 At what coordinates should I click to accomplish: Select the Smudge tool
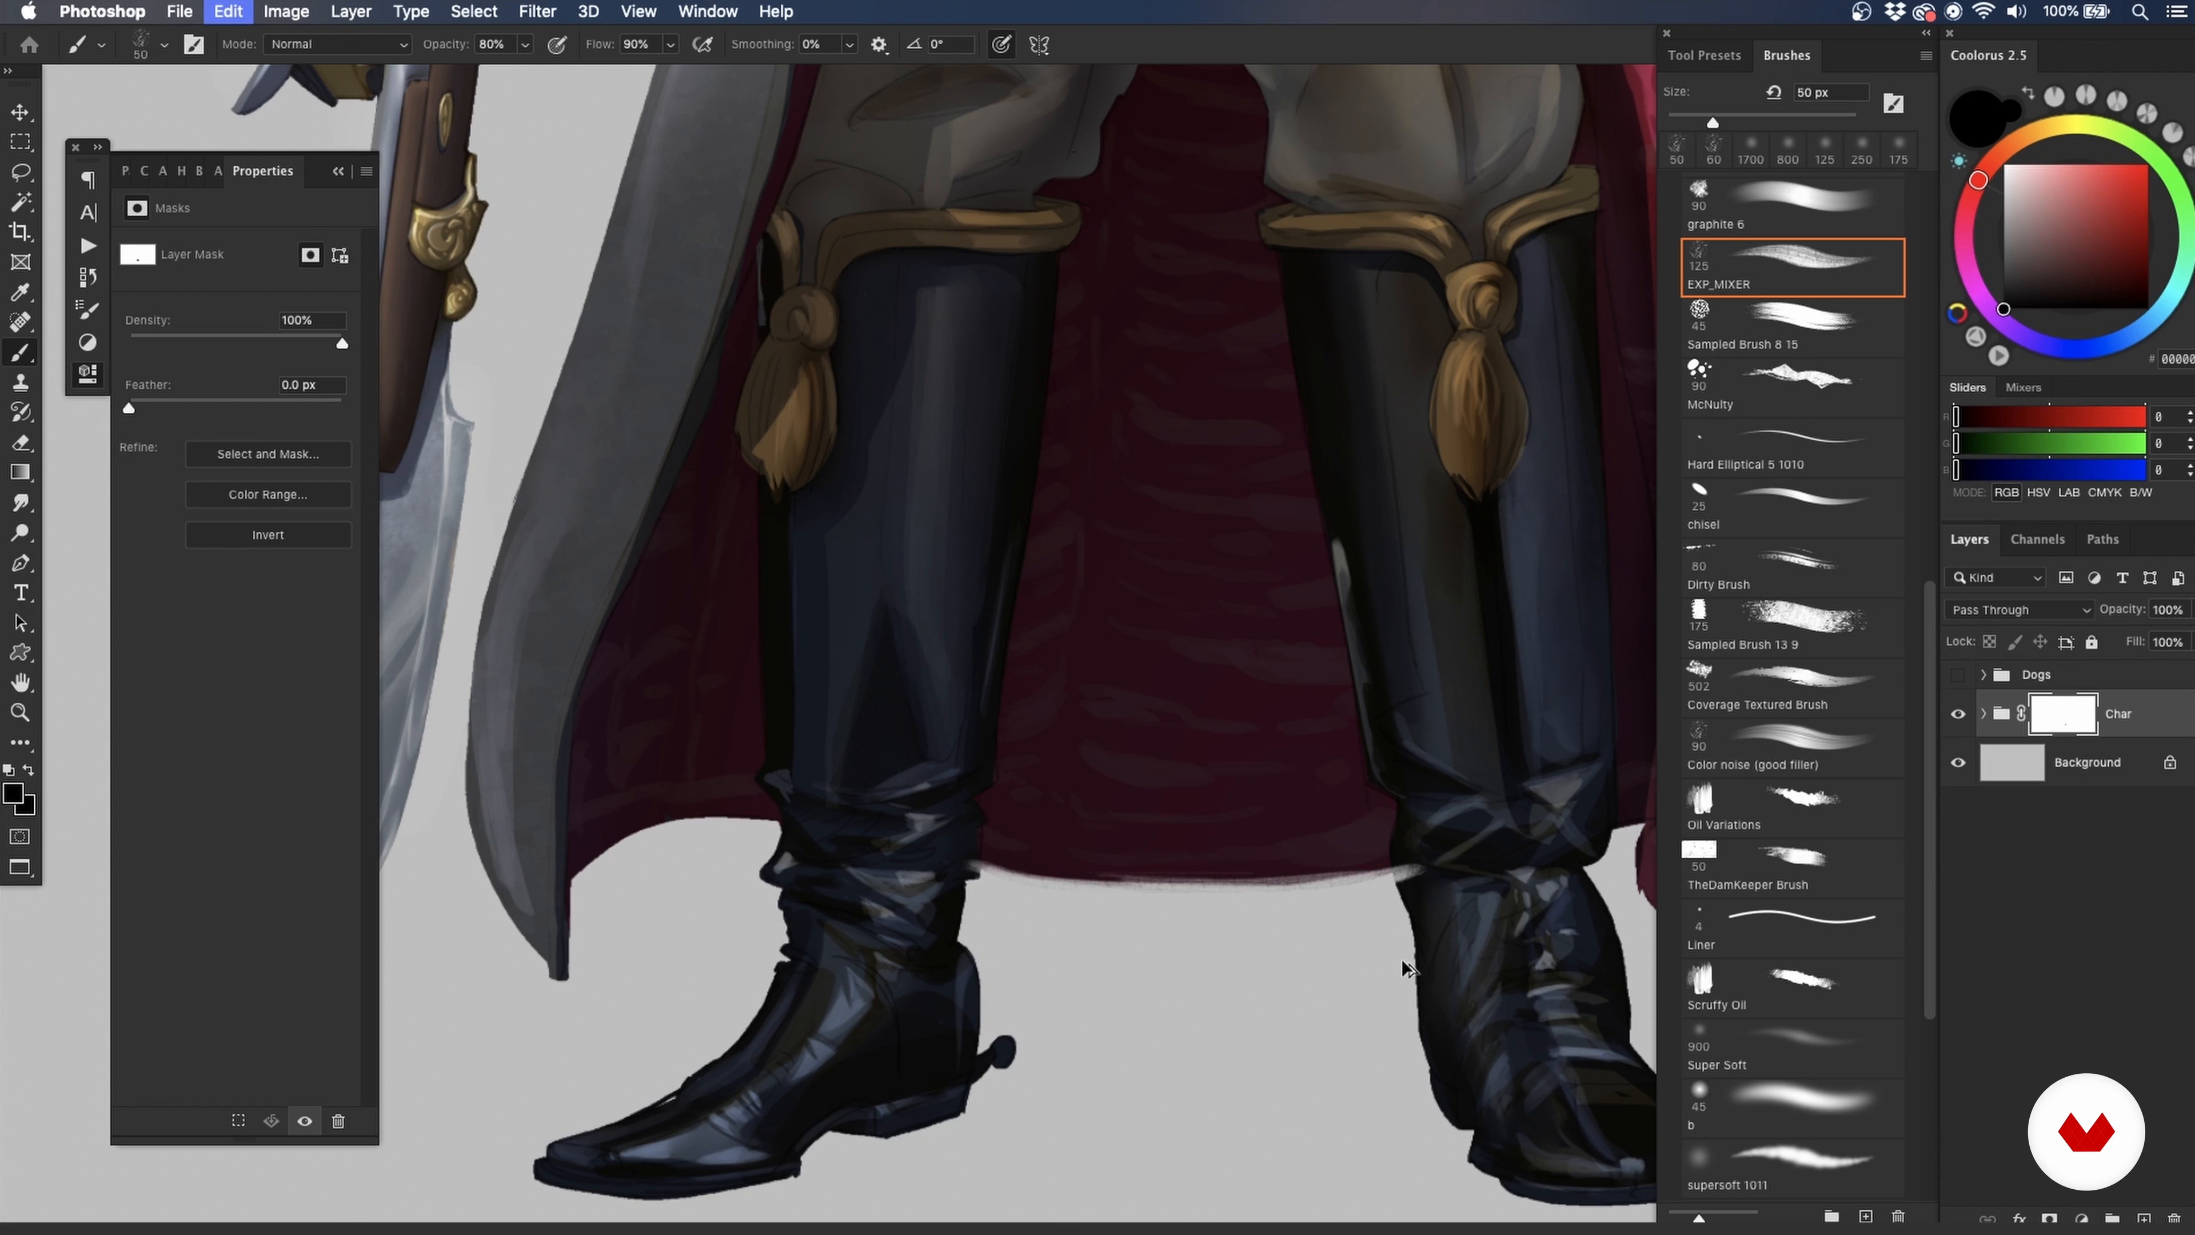pyautogui.click(x=21, y=503)
